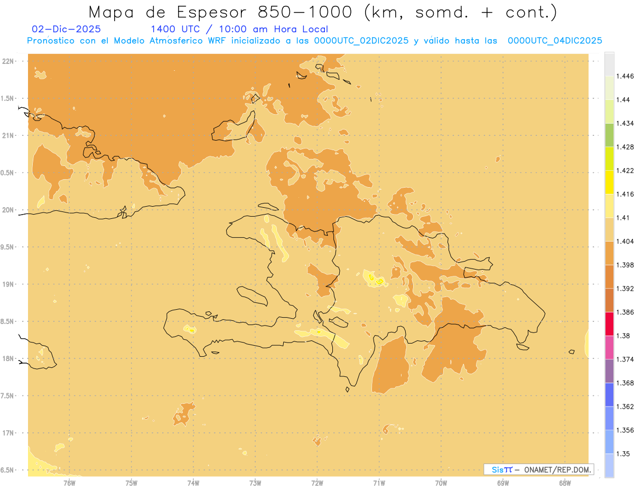The height and width of the screenshot is (490, 634).
Task: Click the colorbar value '1.392'
Action: (x=626, y=289)
